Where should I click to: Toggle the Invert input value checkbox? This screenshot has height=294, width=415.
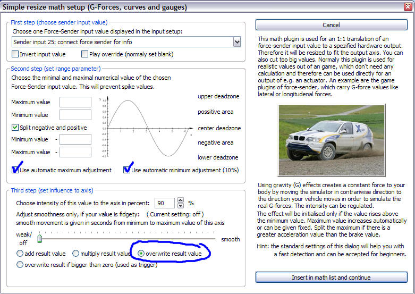point(15,54)
